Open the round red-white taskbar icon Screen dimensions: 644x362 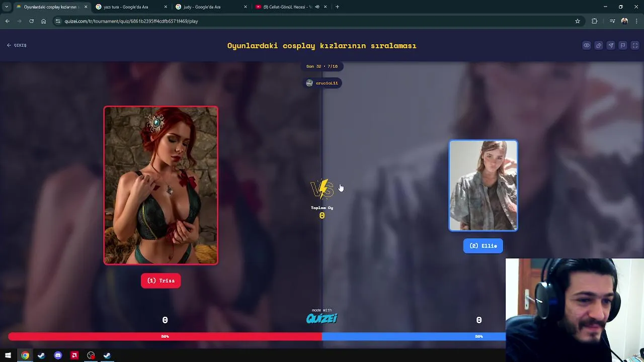tap(91, 355)
